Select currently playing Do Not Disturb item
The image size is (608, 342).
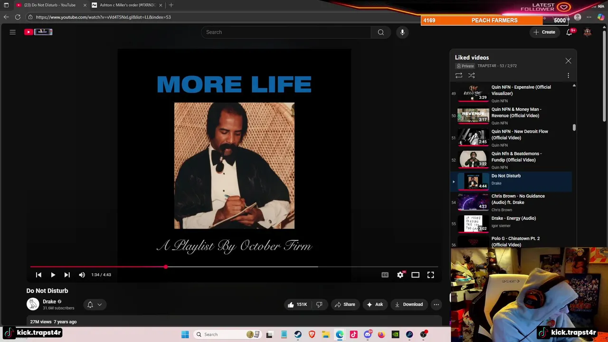(x=512, y=181)
